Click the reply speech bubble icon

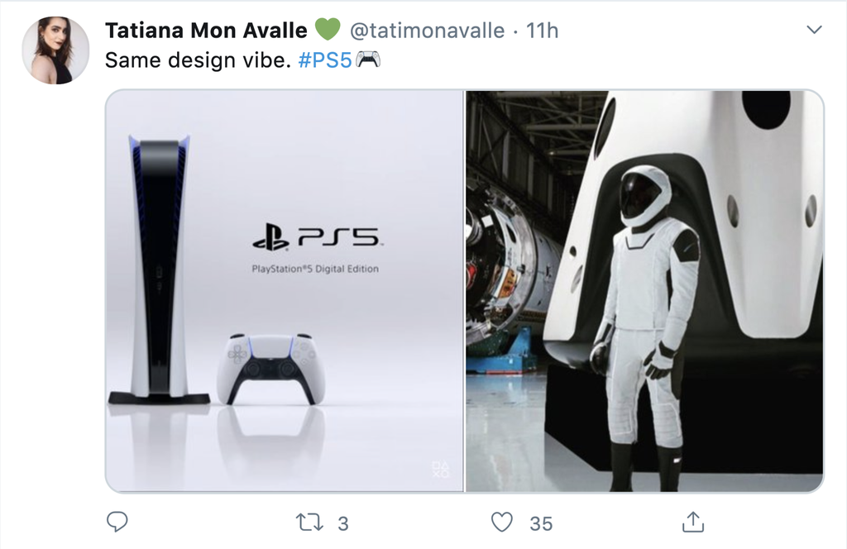click(x=117, y=522)
